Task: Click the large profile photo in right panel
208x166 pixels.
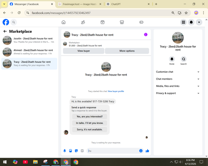Action: point(178,38)
